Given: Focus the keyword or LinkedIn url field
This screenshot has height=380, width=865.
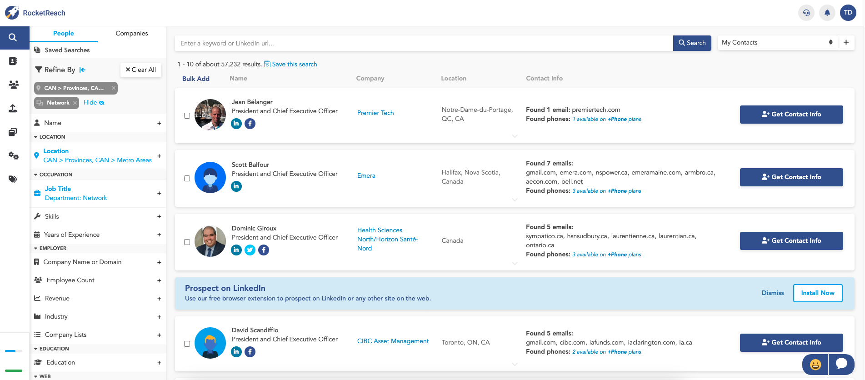Looking at the screenshot, I should click(424, 43).
